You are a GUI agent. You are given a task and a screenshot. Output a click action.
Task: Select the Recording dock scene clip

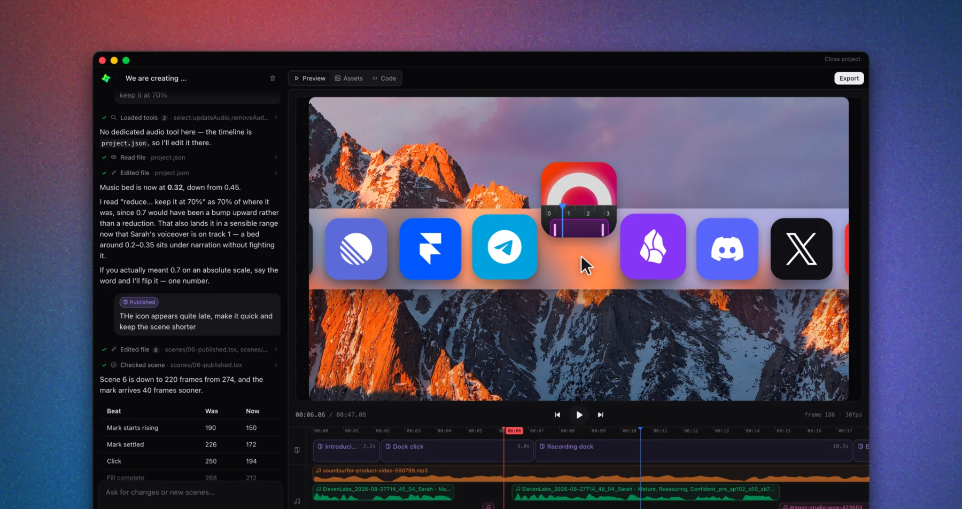pyautogui.click(x=693, y=450)
